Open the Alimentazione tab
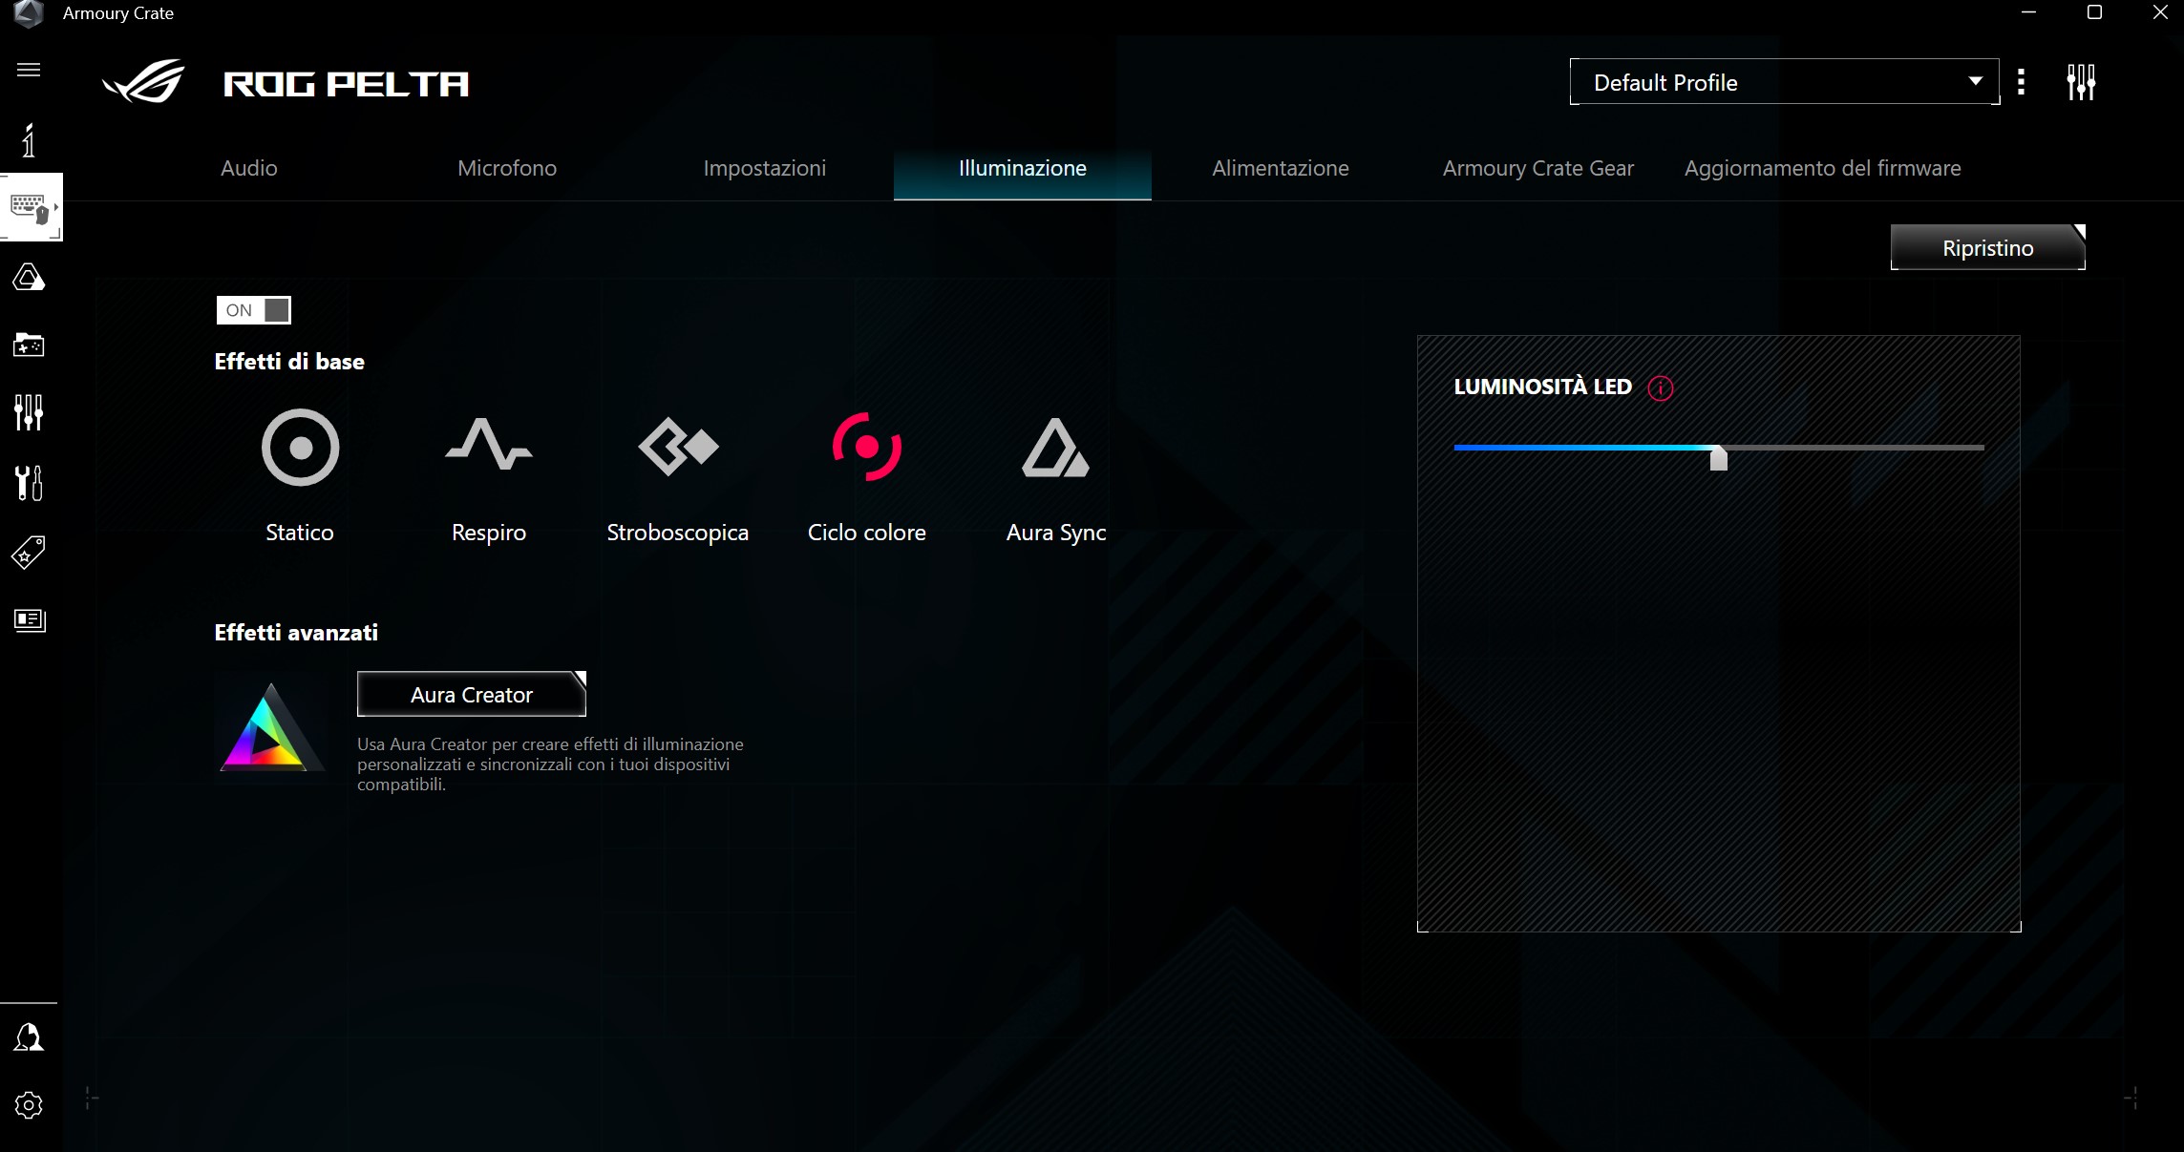The height and width of the screenshot is (1152, 2184). [1281, 168]
